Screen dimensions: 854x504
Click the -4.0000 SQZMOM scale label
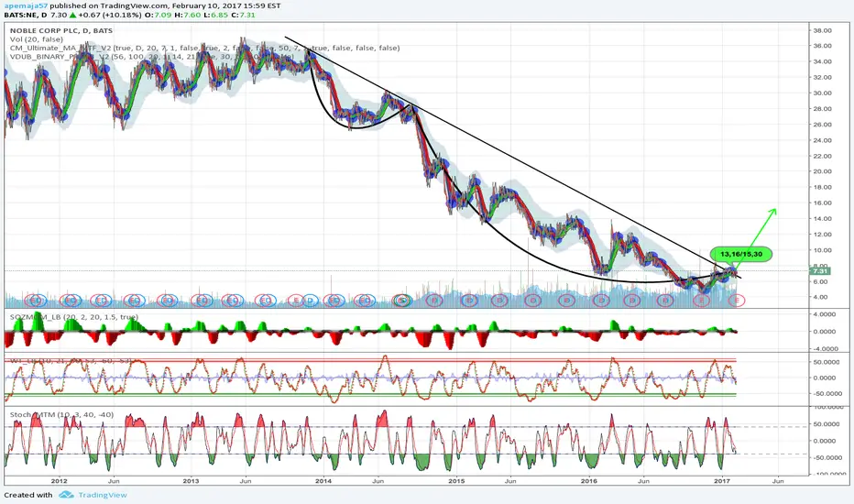click(x=825, y=349)
